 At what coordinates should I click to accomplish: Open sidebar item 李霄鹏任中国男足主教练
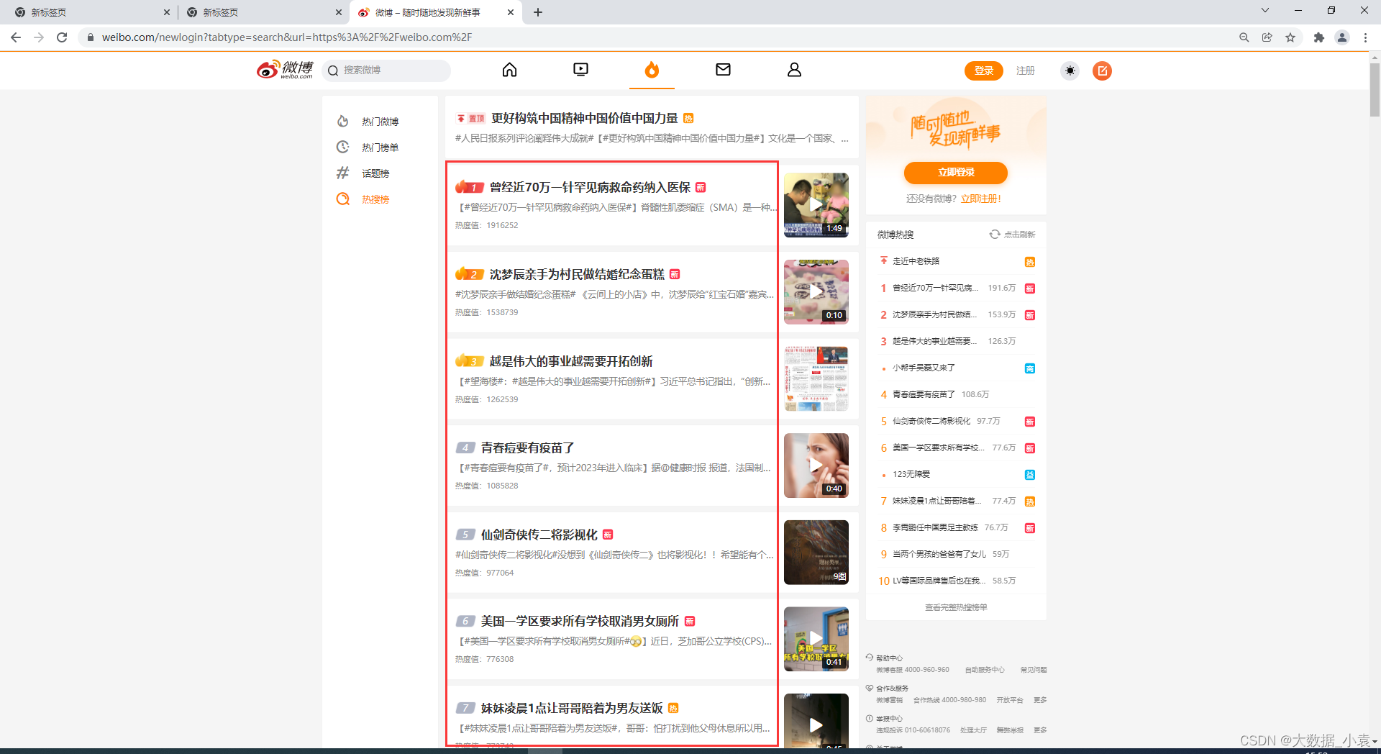tap(935, 527)
